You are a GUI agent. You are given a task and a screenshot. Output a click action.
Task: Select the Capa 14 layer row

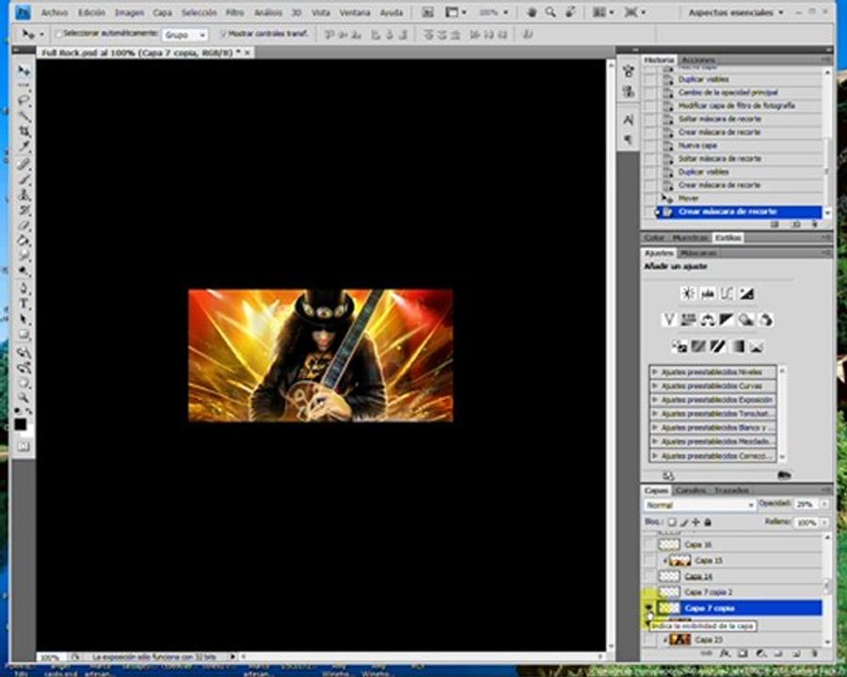(740, 576)
